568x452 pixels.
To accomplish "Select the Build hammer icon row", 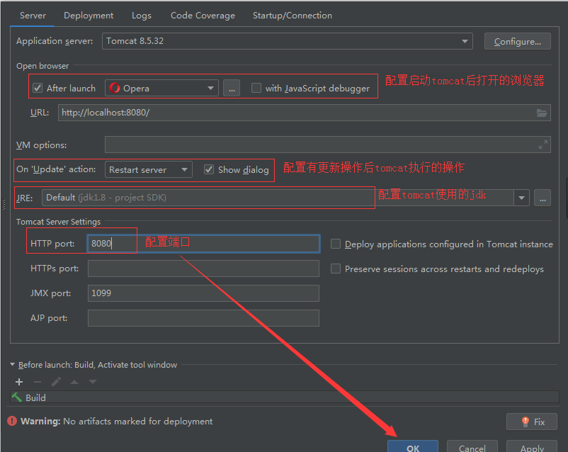I will coord(285,397).
